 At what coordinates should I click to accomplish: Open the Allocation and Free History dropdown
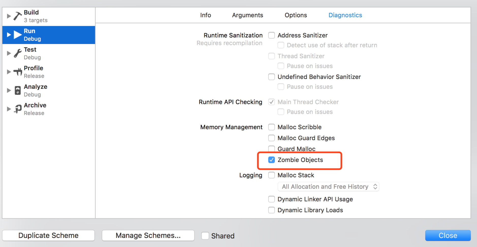[x=328, y=187]
